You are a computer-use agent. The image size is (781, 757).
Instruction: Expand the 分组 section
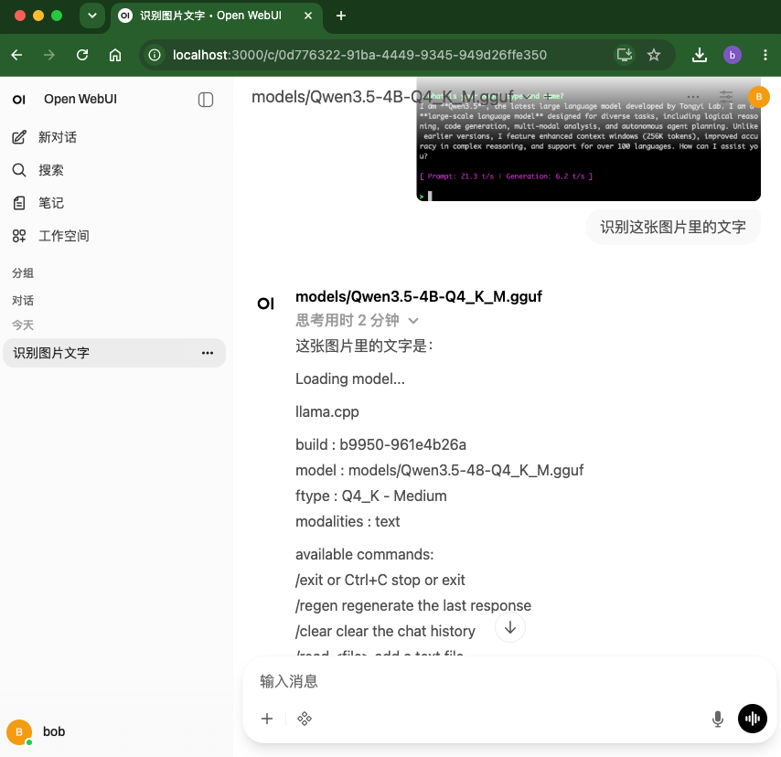click(23, 273)
